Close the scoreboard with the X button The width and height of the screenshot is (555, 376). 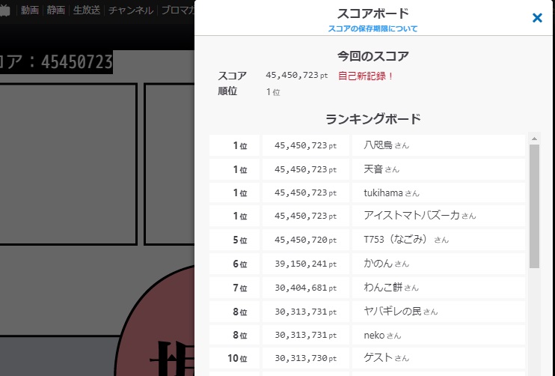pyautogui.click(x=537, y=18)
